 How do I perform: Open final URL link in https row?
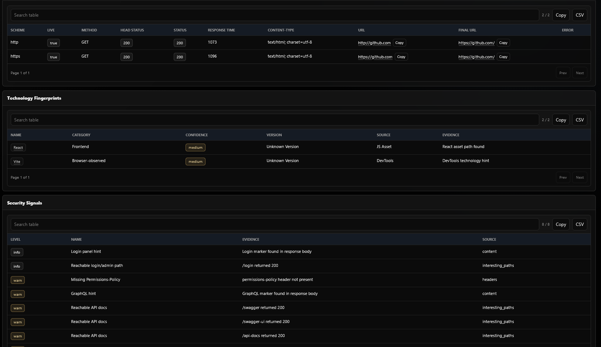tap(476, 57)
